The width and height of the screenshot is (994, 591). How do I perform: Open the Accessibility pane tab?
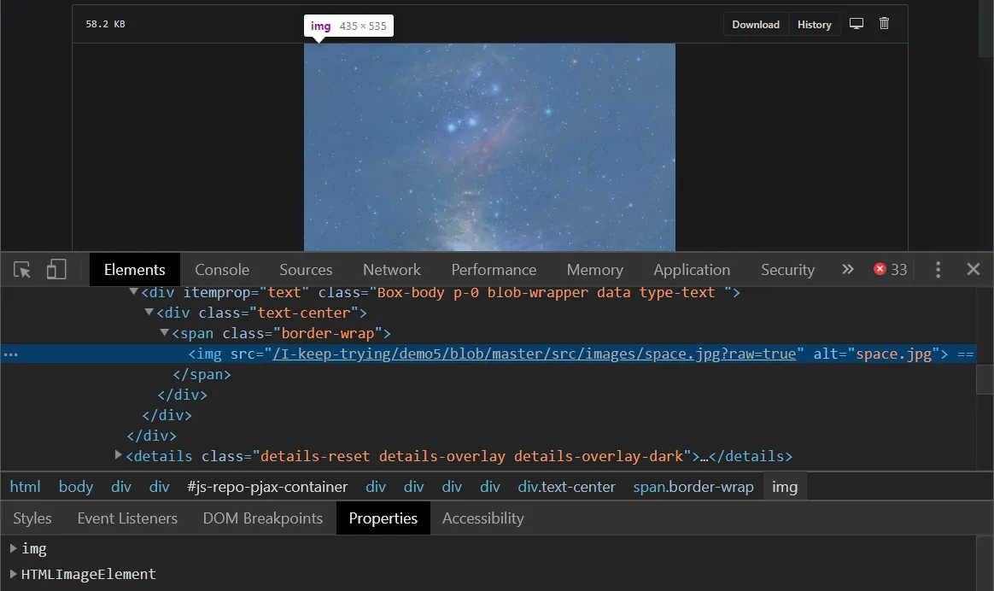[x=483, y=518]
